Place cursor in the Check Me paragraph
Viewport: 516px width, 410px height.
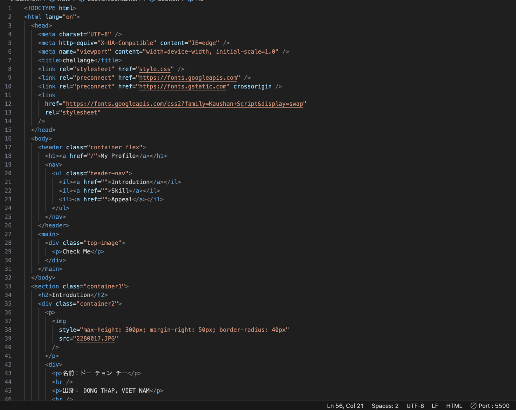76,251
